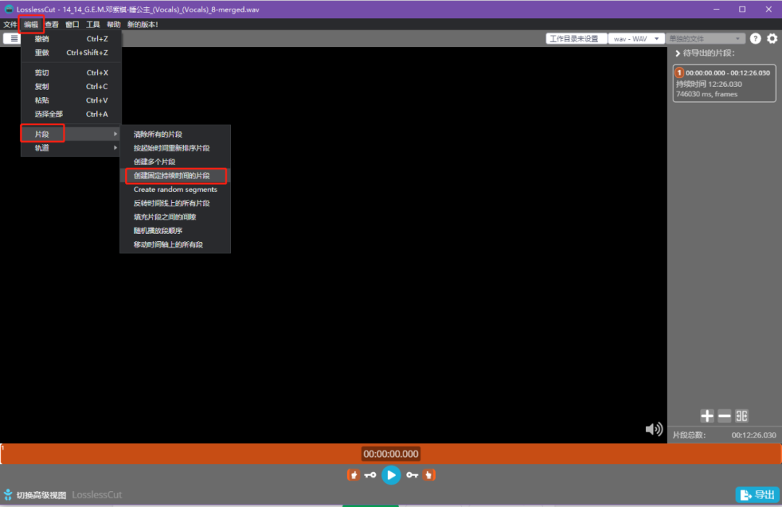Viewport: 782px width, 507px height.
Task: Open the wav - WAV format dropdown
Action: 636,38
